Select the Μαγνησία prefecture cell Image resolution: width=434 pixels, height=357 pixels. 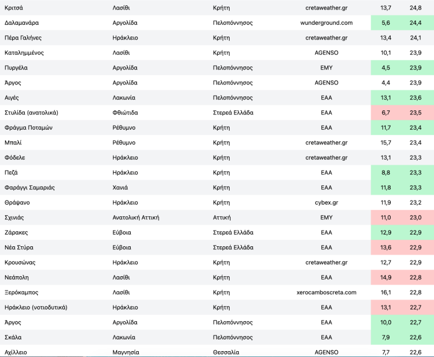click(x=126, y=352)
